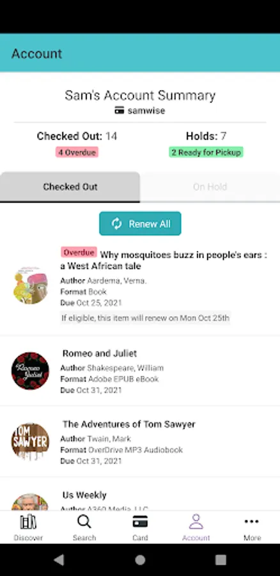The height and width of the screenshot is (576, 280).
Task: Tap the Search magnifier icon
Action: coord(84,522)
